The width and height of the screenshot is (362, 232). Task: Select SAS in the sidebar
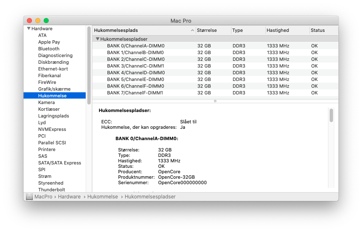tap(43, 156)
